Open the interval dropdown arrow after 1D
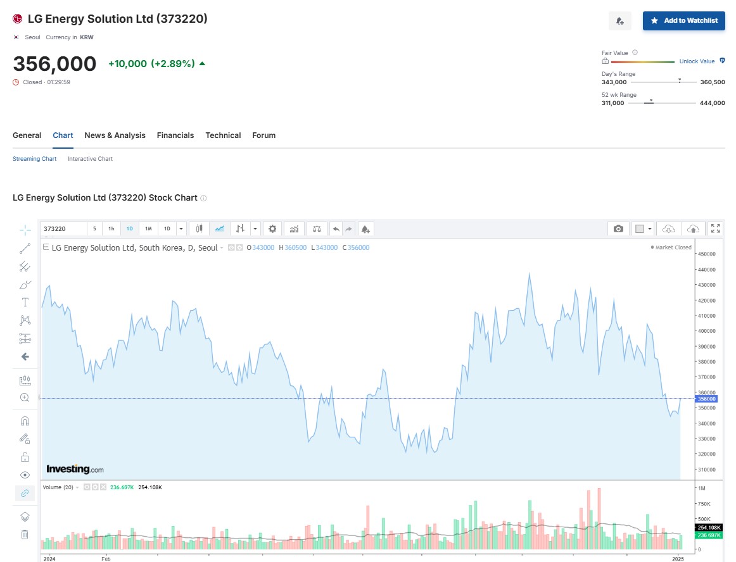Screen dimensions: 736x562 [x=181, y=229]
